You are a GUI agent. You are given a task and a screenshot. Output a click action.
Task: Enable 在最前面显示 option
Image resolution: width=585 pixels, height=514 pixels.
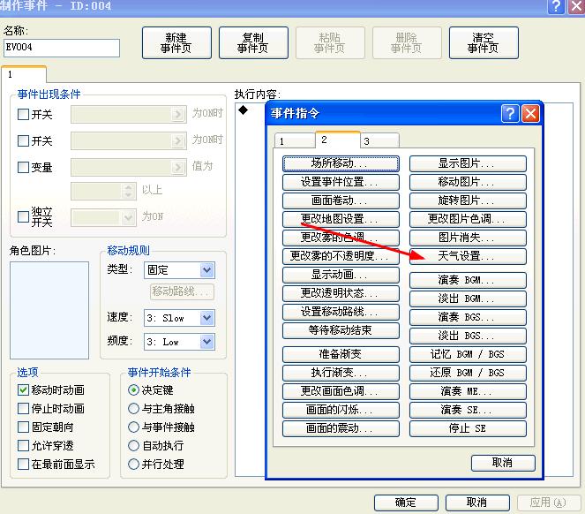point(23,465)
